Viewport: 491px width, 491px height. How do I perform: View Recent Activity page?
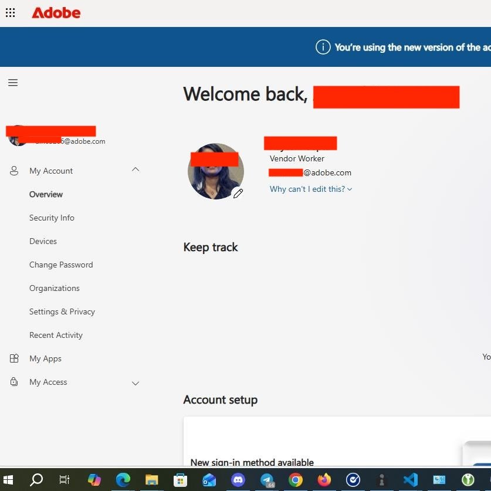pos(56,335)
